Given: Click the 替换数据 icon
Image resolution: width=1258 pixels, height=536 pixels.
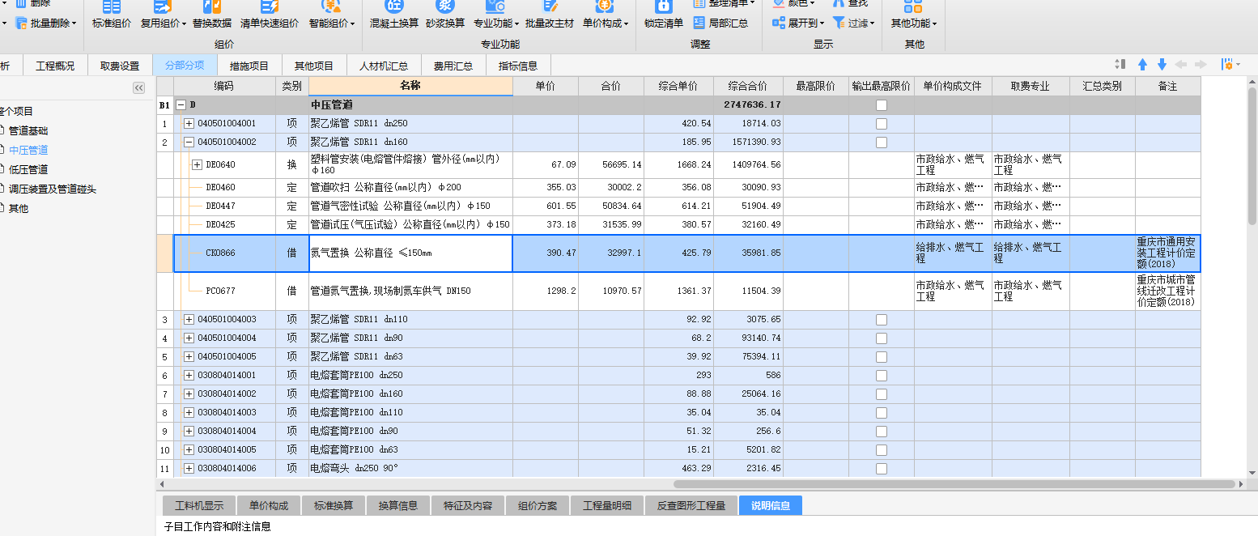Looking at the screenshot, I should 212,6.
